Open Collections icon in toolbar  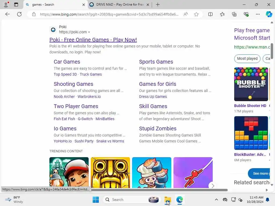[234, 14]
